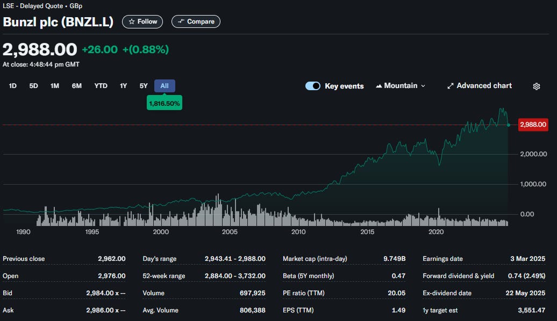
Task: Open the Advanced chart link
Action: [479, 86]
